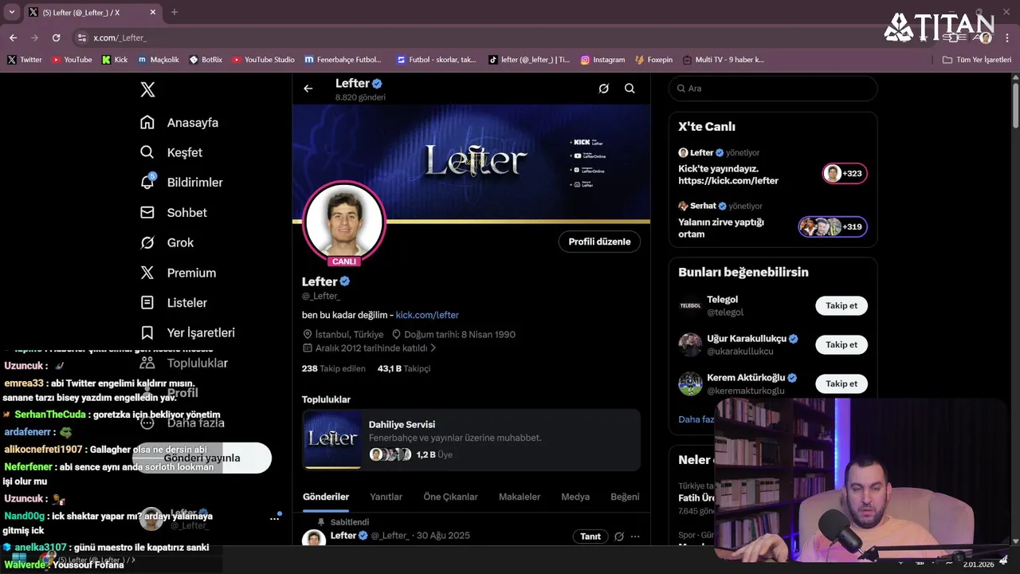Click browser back button
The image size is (1020, 574).
tap(13, 37)
